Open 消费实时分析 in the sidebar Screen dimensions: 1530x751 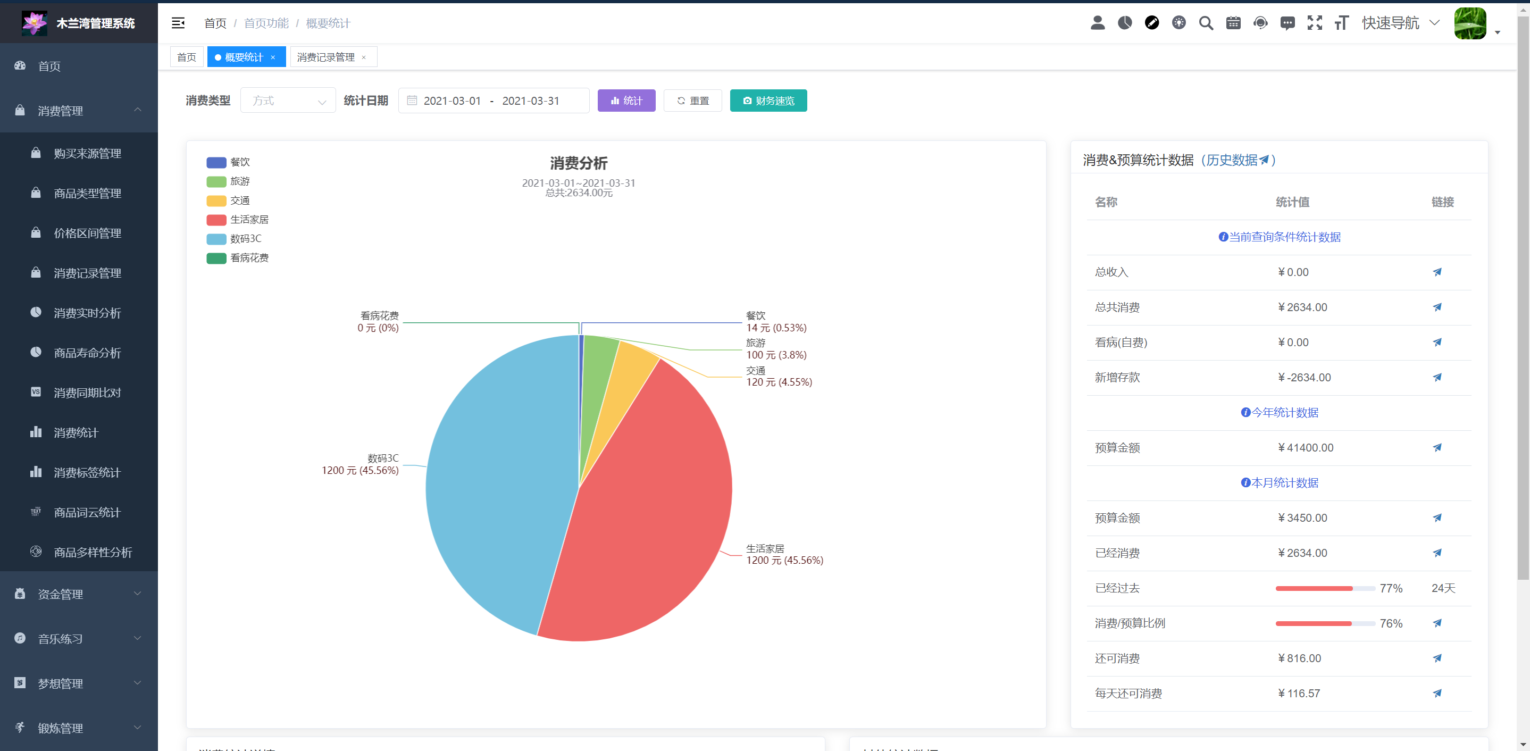[x=79, y=313]
